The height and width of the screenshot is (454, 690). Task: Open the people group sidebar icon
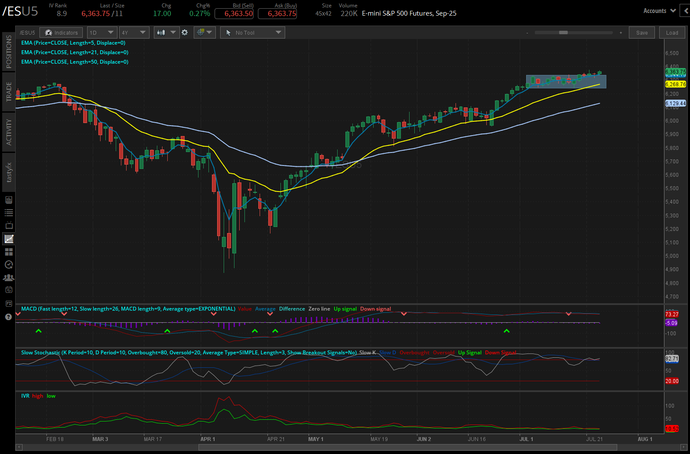click(9, 278)
